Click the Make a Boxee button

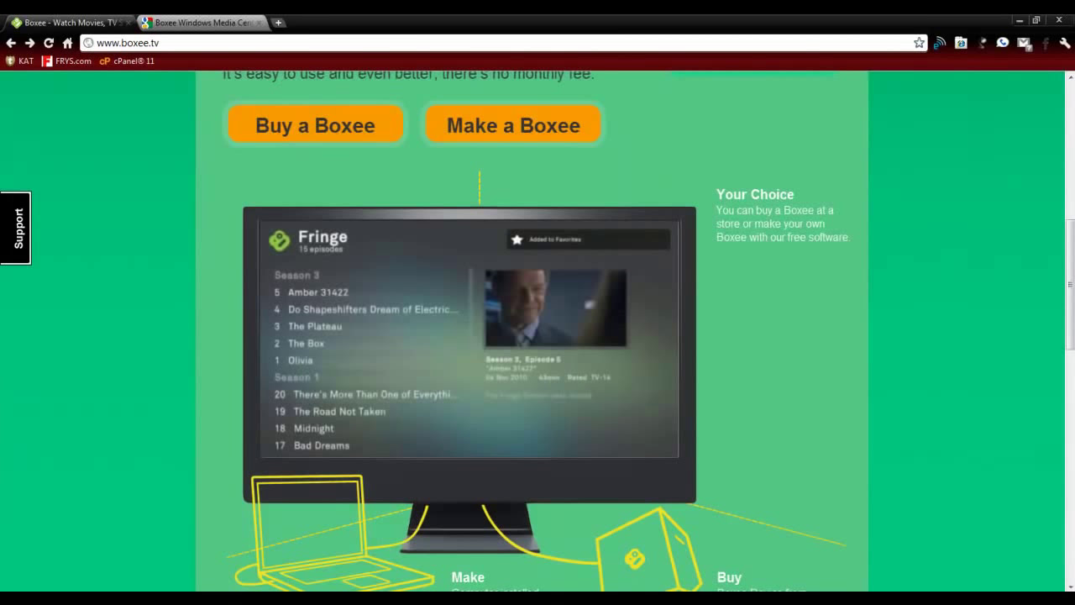coord(513,125)
